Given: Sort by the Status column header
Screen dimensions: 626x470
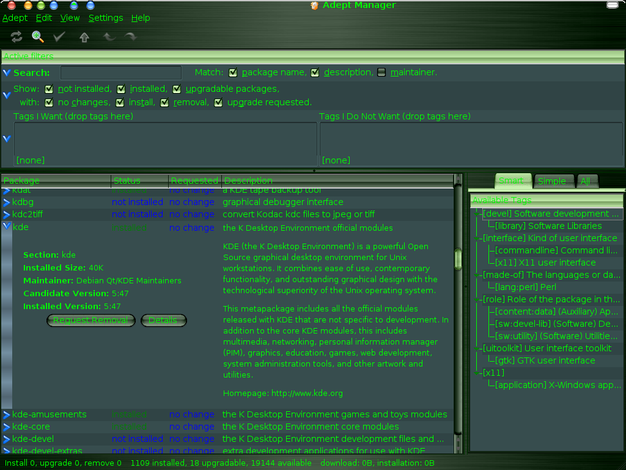Looking at the screenshot, I should [139, 181].
